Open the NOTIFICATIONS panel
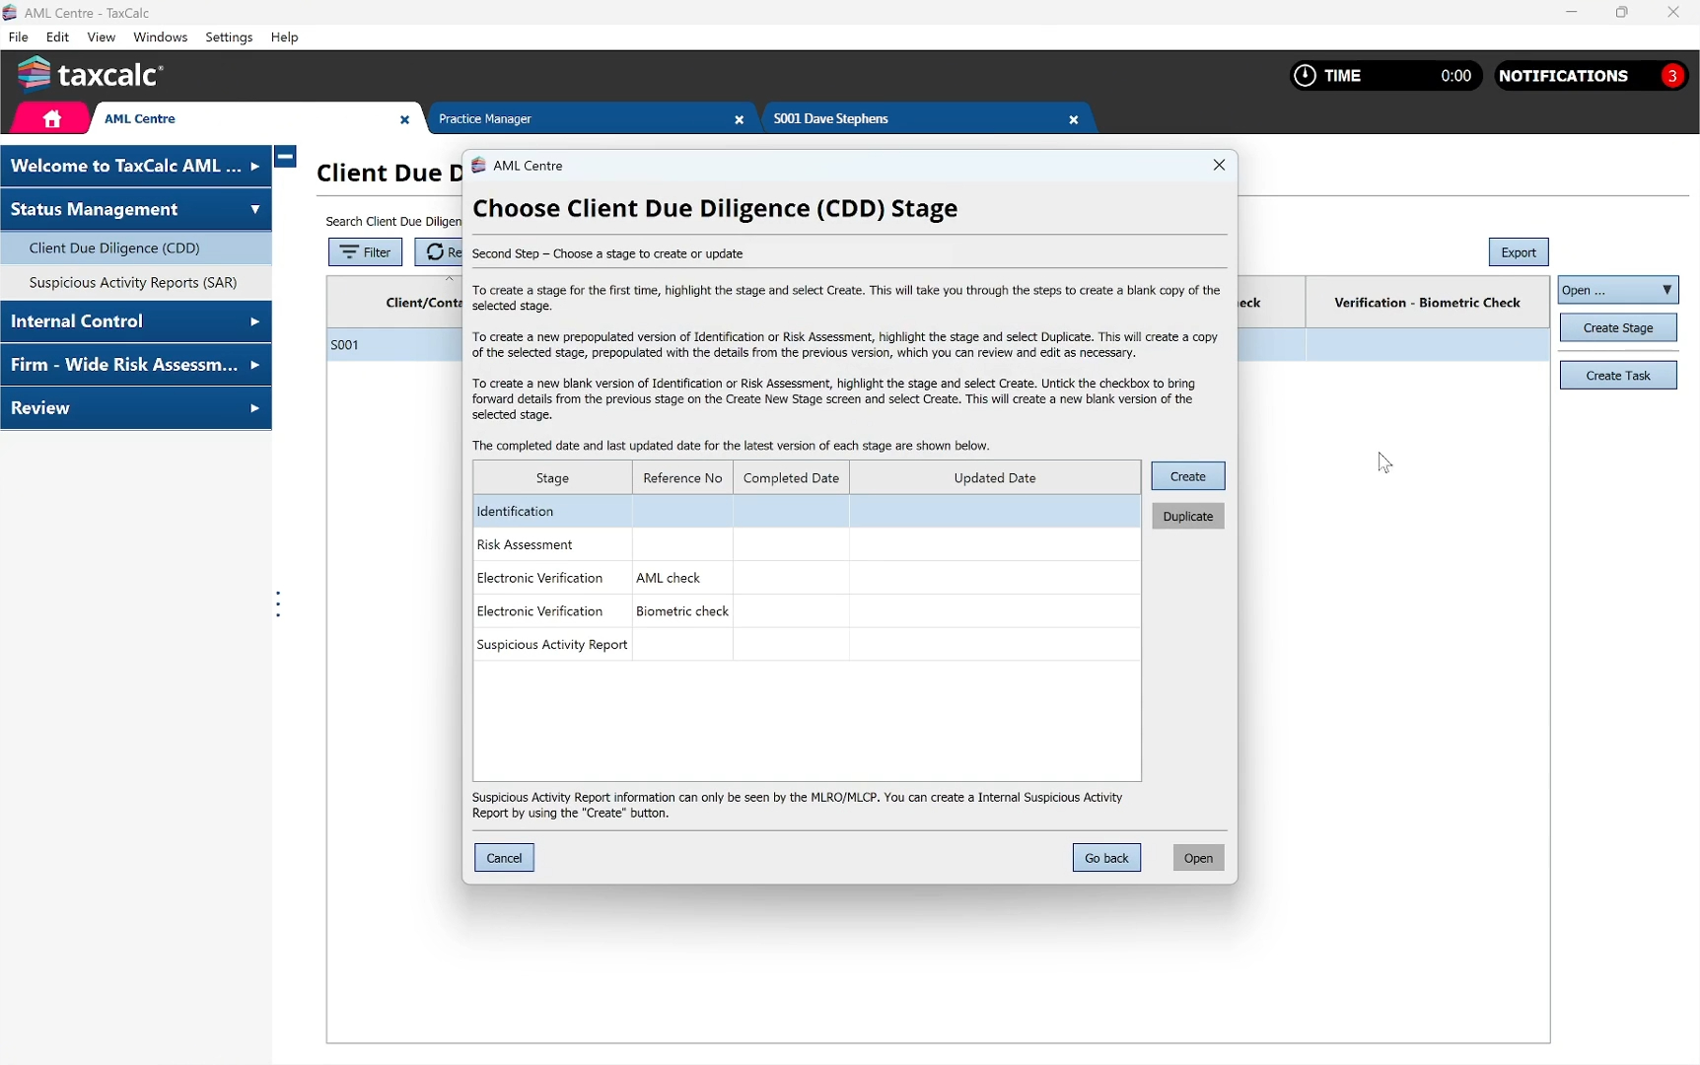This screenshot has width=1700, height=1065. tap(1591, 76)
